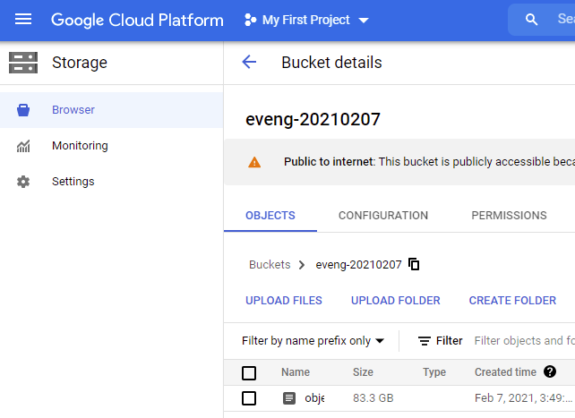
Task: Switch to the CONFIGURATION tab
Action: pos(383,216)
